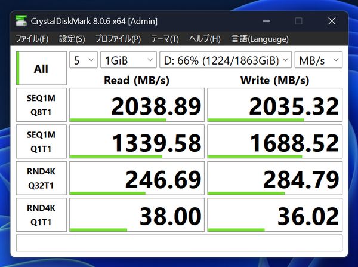Close the CrystalDiskMark window
Viewport: 358px width, 267px height.
(332, 21)
